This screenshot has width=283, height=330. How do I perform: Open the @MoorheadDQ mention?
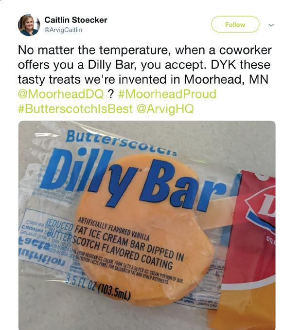tap(61, 94)
